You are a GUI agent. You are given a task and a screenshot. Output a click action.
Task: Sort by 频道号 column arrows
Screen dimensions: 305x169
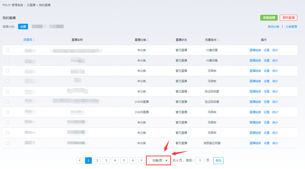coord(33,39)
